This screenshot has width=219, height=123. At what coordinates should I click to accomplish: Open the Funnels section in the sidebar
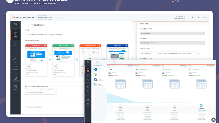[15, 44]
